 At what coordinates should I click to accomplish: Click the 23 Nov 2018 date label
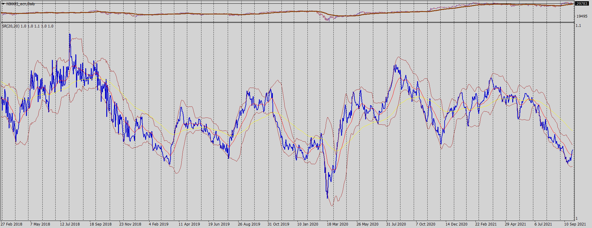point(130,224)
